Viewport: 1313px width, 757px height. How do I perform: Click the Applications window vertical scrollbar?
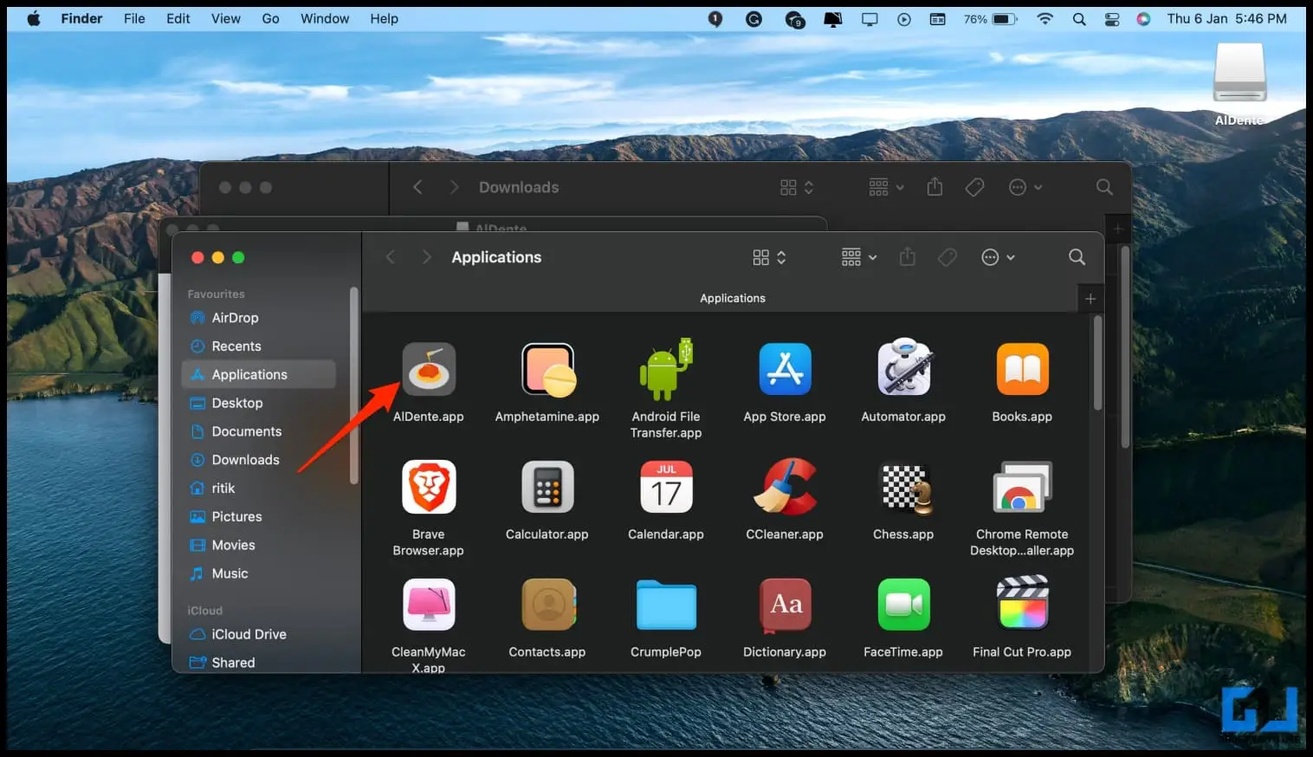click(x=1098, y=364)
